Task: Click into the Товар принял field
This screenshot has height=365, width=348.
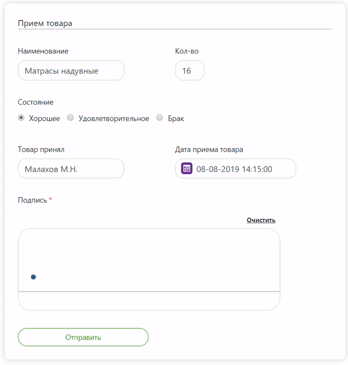Action: [71, 169]
